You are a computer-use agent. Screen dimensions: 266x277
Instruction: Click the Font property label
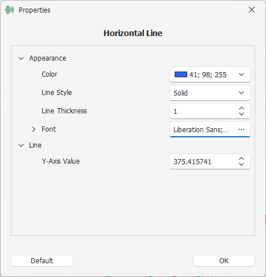49,129
